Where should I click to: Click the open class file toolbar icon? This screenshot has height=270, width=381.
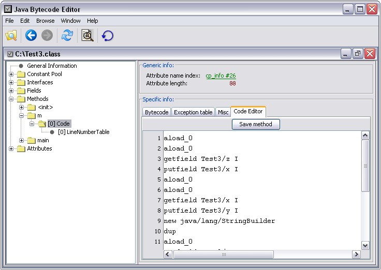(11, 36)
